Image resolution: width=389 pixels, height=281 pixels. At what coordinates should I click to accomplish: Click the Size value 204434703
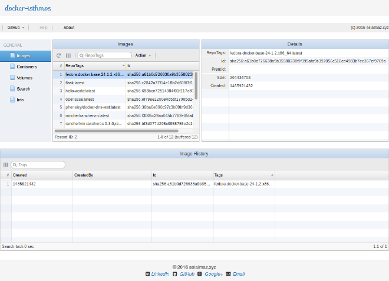240,78
